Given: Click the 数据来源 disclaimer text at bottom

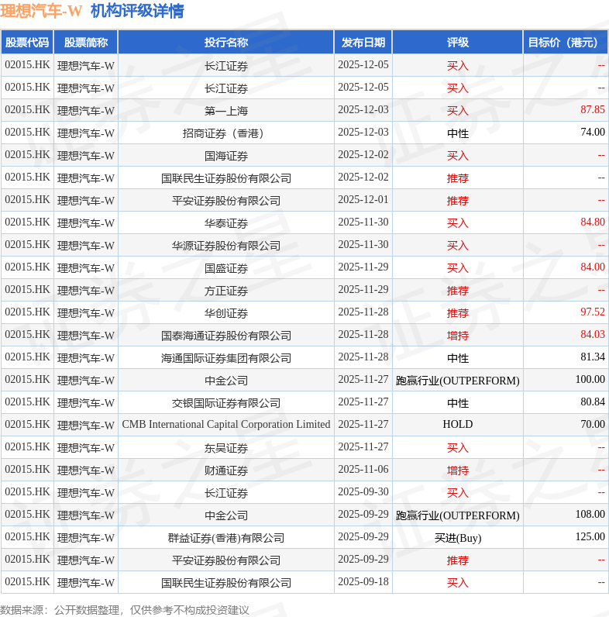Looking at the screenshot, I should coord(125,610).
